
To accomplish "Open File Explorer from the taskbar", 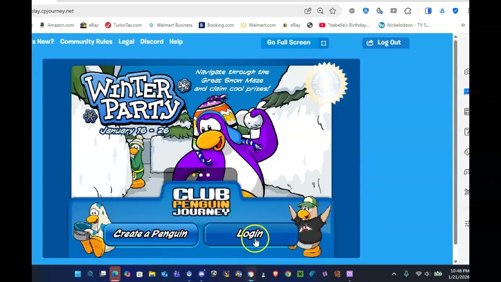I will tap(152, 274).
